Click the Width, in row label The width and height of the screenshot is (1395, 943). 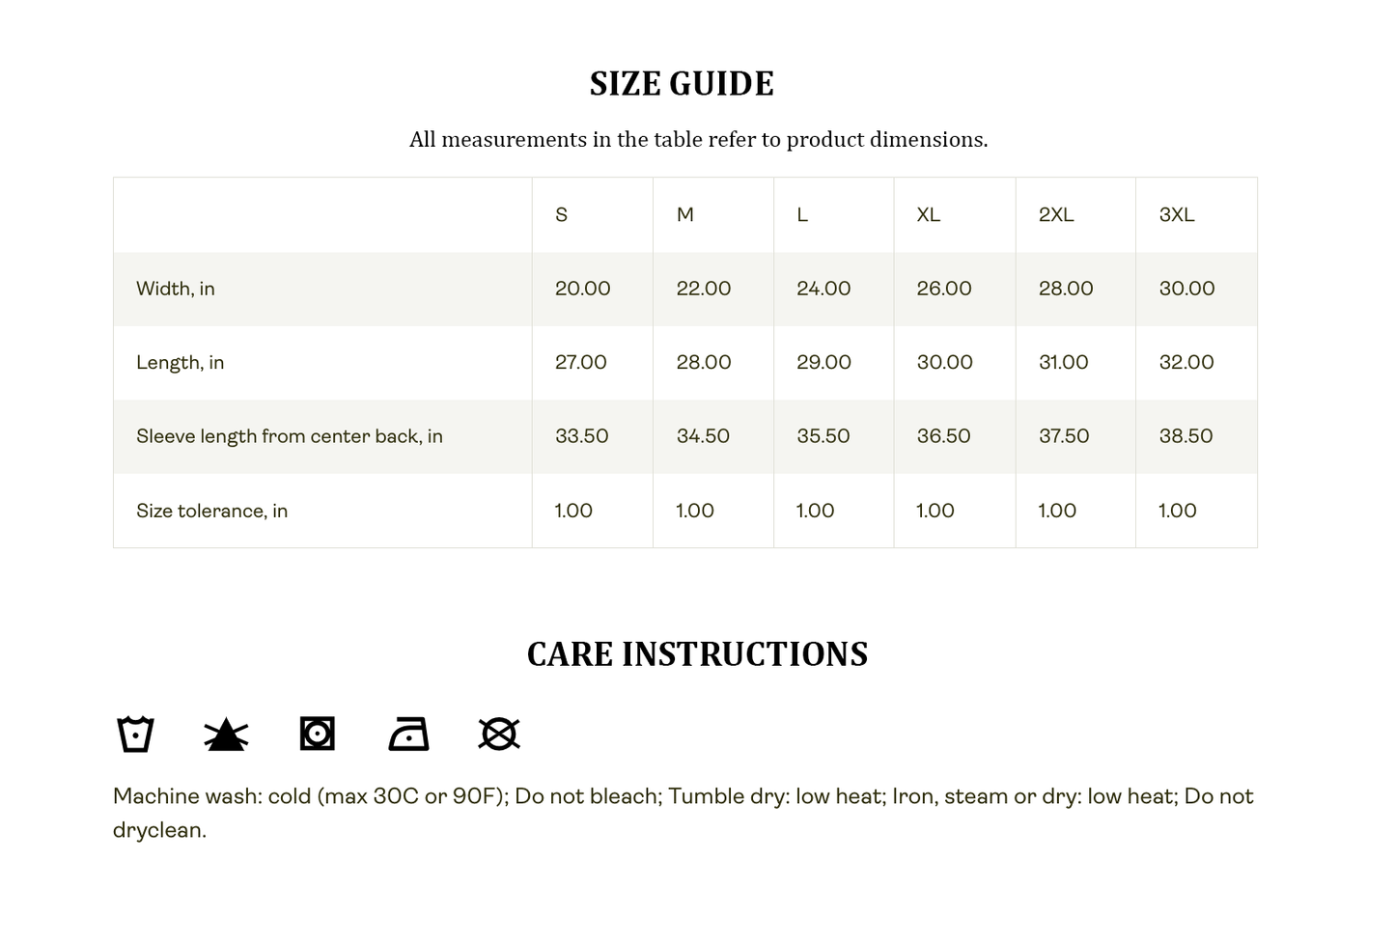coord(176,289)
